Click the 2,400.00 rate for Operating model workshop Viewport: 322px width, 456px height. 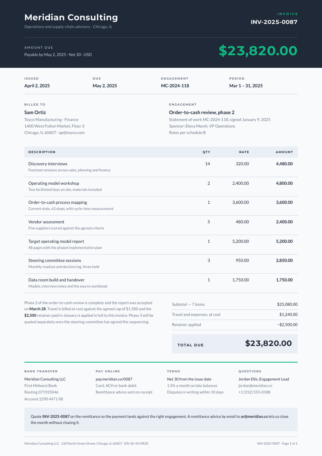point(241,184)
